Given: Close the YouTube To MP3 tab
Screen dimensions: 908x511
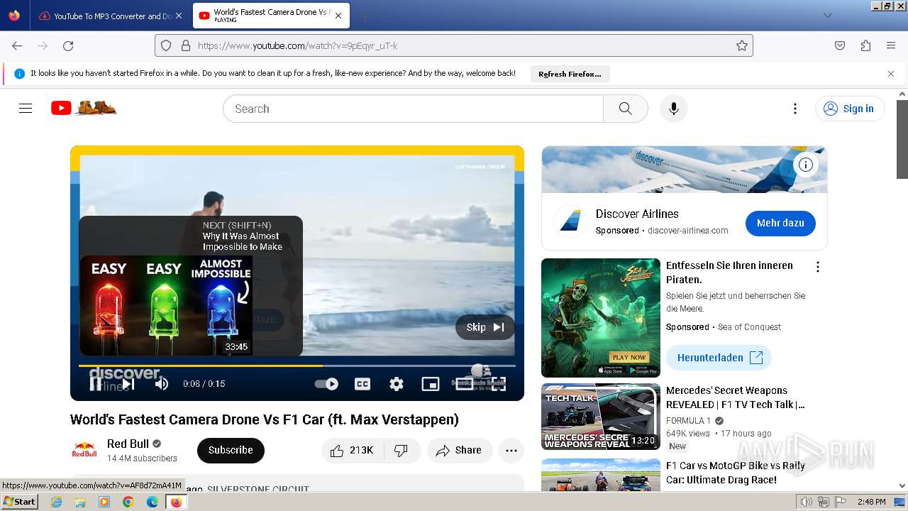Looking at the screenshot, I should [x=178, y=16].
